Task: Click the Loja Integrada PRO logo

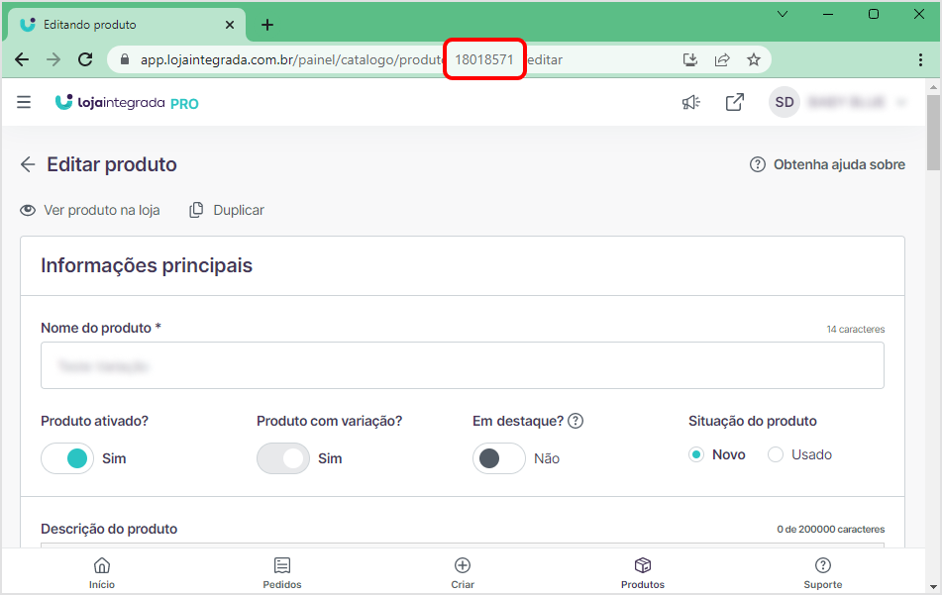Action: (x=127, y=103)
